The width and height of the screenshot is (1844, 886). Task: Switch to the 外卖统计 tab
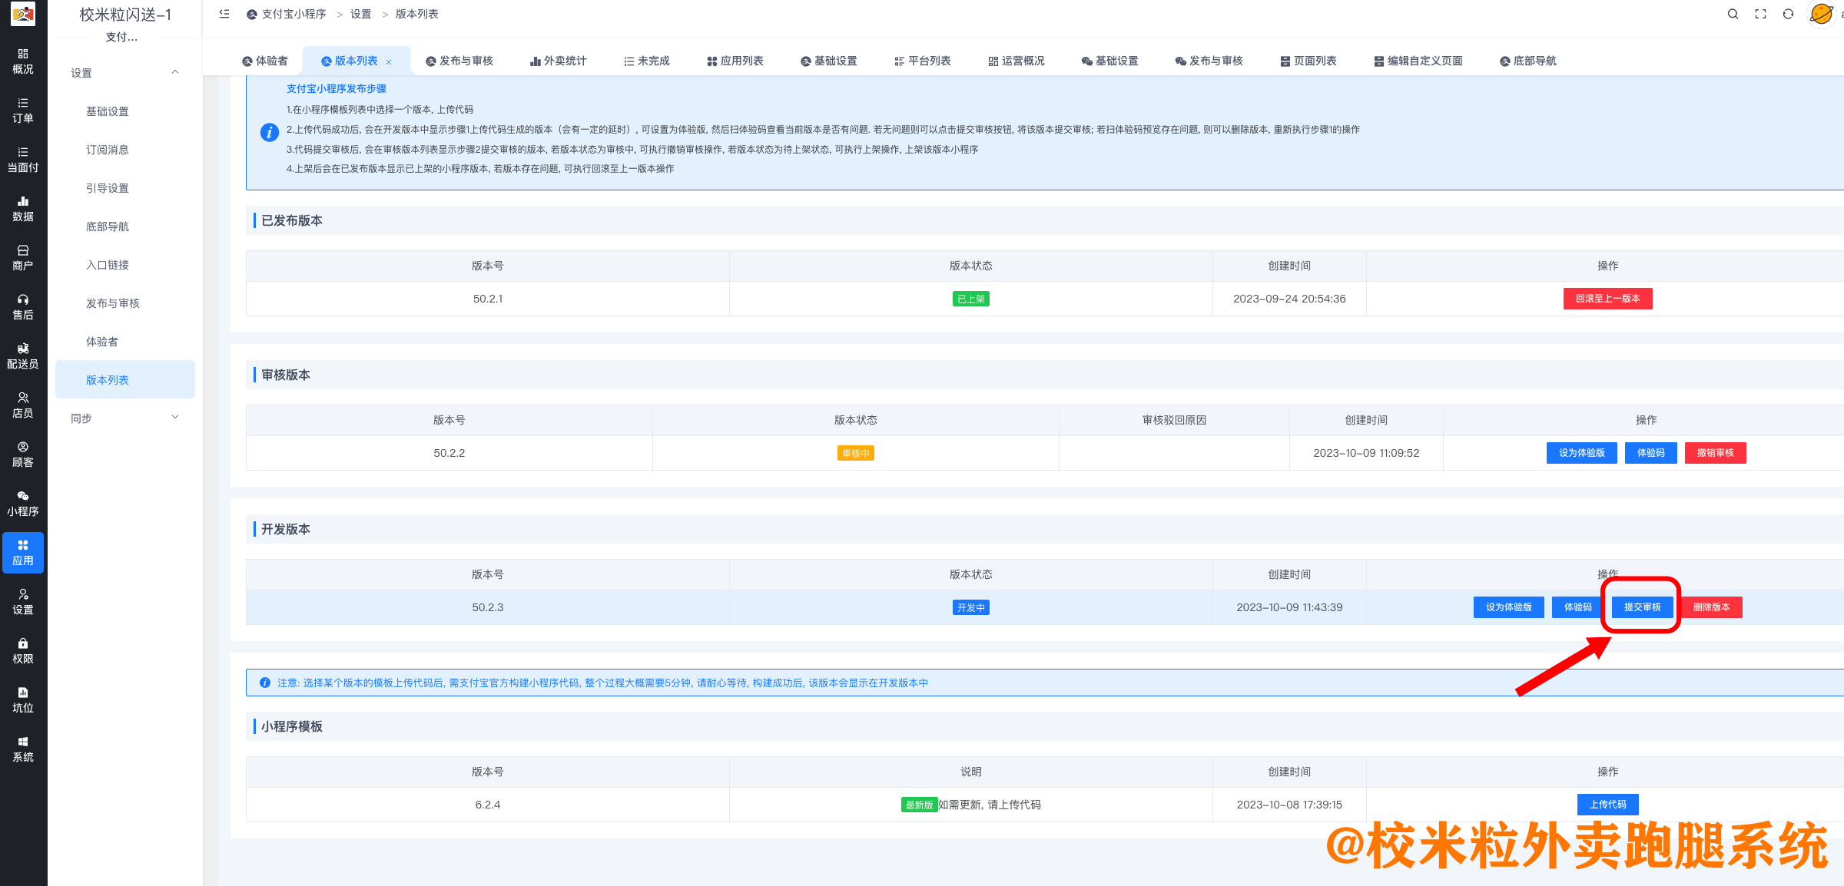559,61
